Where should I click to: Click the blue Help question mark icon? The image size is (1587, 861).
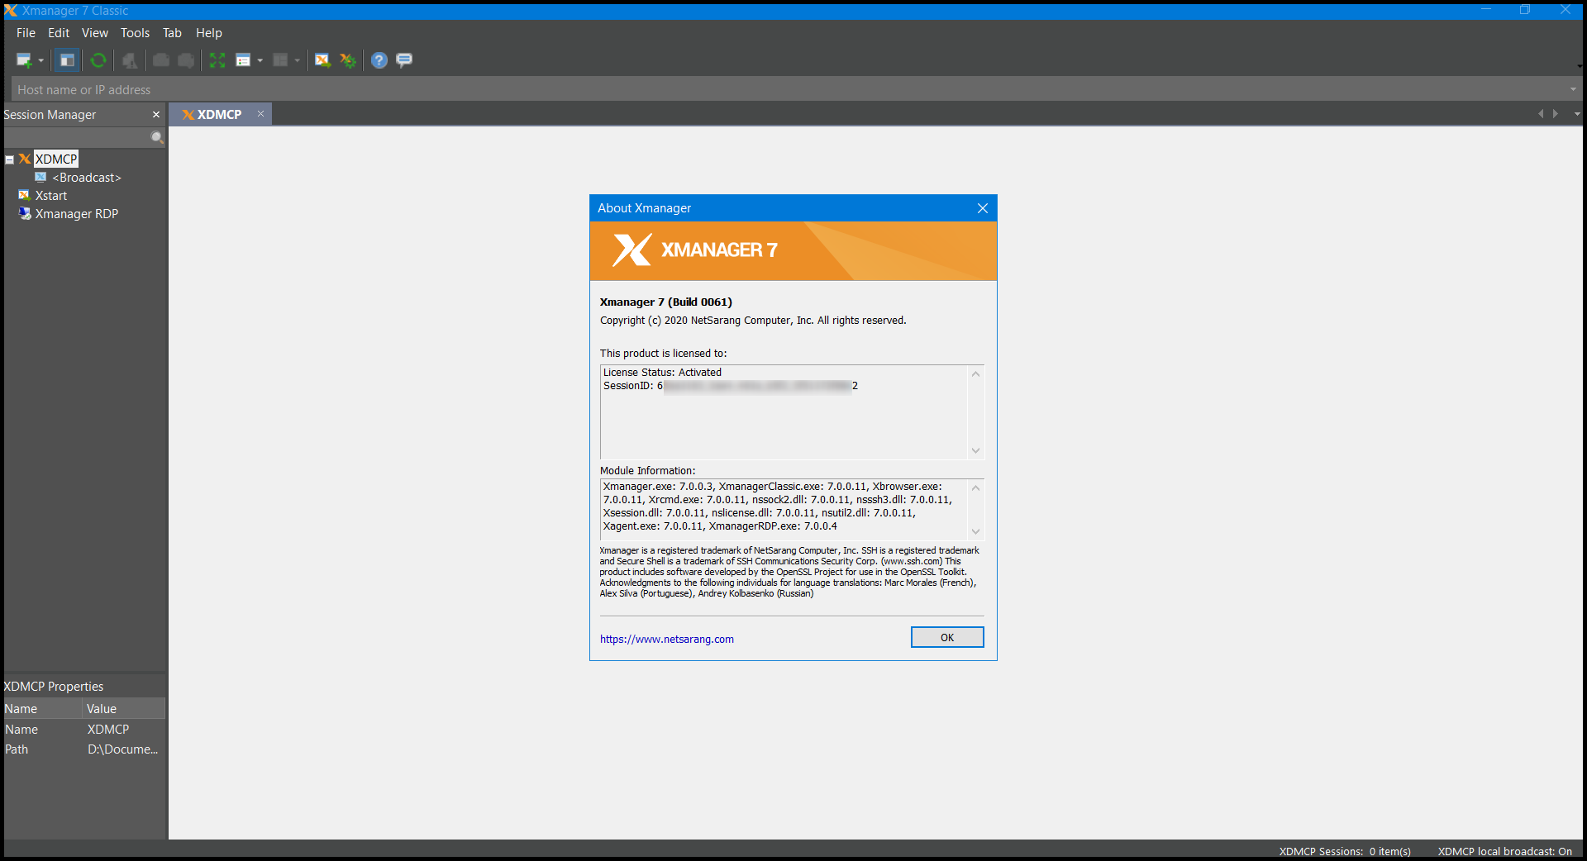379,60
